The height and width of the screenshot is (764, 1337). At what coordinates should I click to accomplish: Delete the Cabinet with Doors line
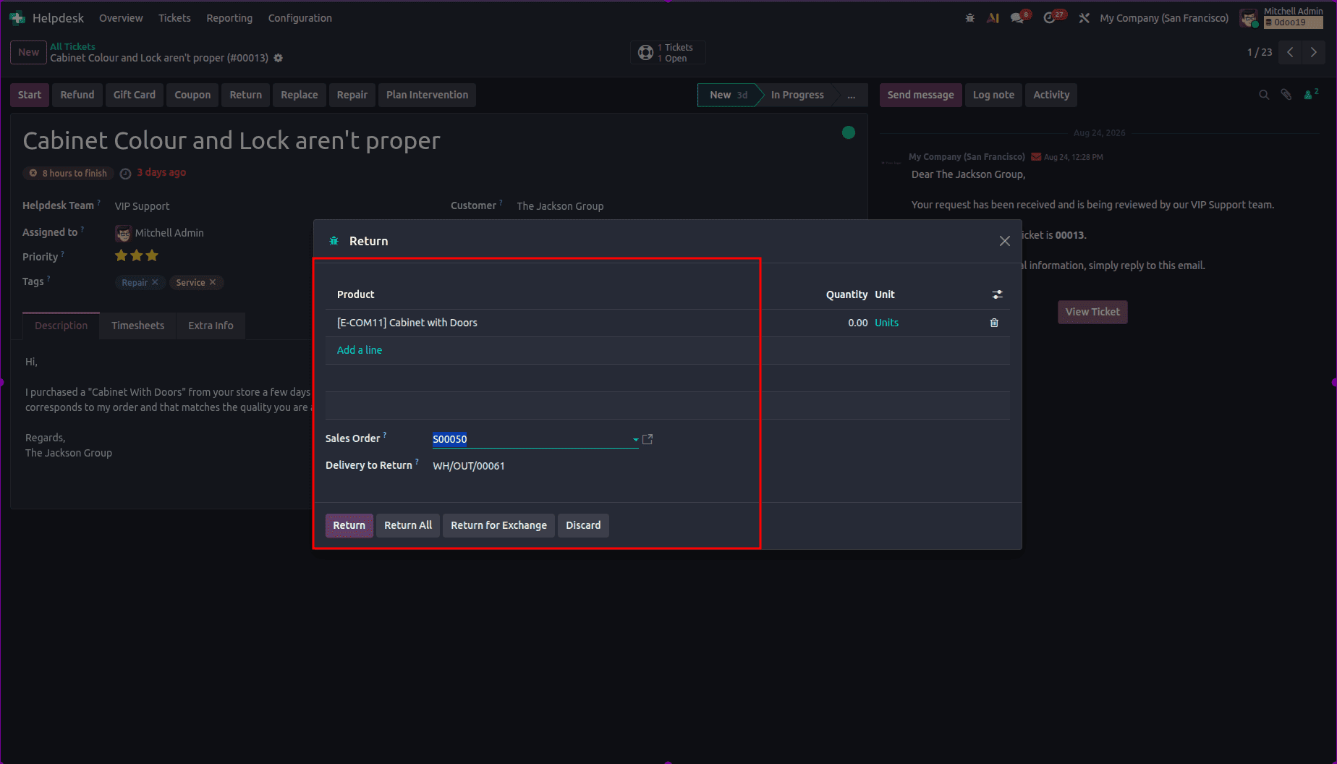(994, 323)
